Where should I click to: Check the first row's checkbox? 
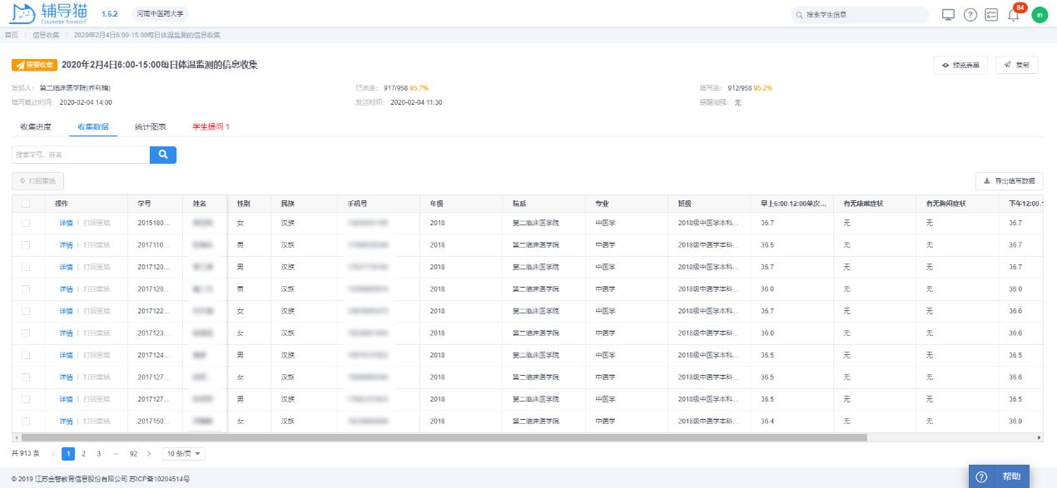coord(26,223)
